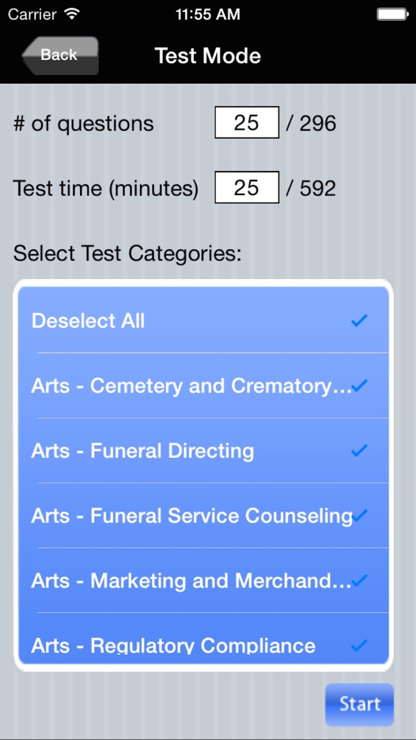The width and height of the screenshot is (416, 740).
Task: Uncheck Arts - Funeral Service Counseling checkmark
Action: tap(360, 516)
